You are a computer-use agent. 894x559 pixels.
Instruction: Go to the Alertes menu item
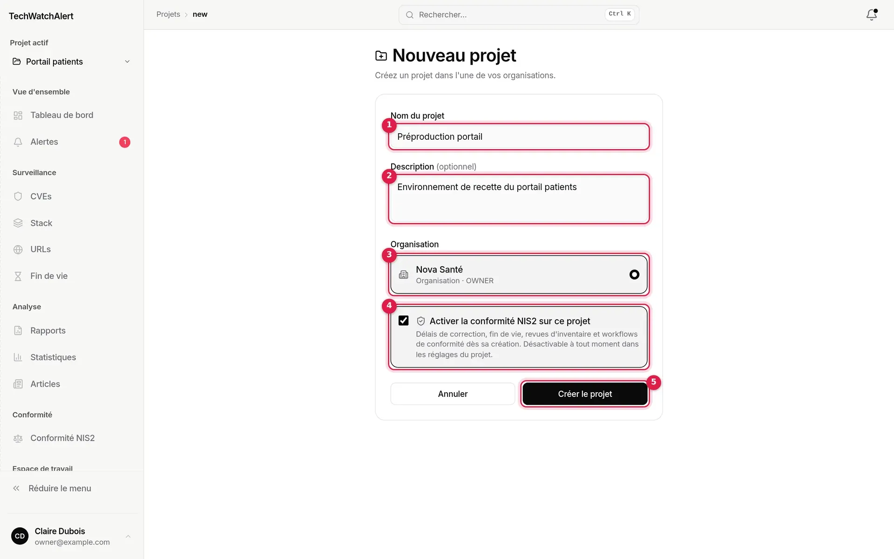point(72,142)
